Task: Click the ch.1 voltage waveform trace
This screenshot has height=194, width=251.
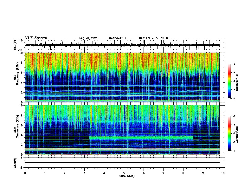Action: (122, 45)
